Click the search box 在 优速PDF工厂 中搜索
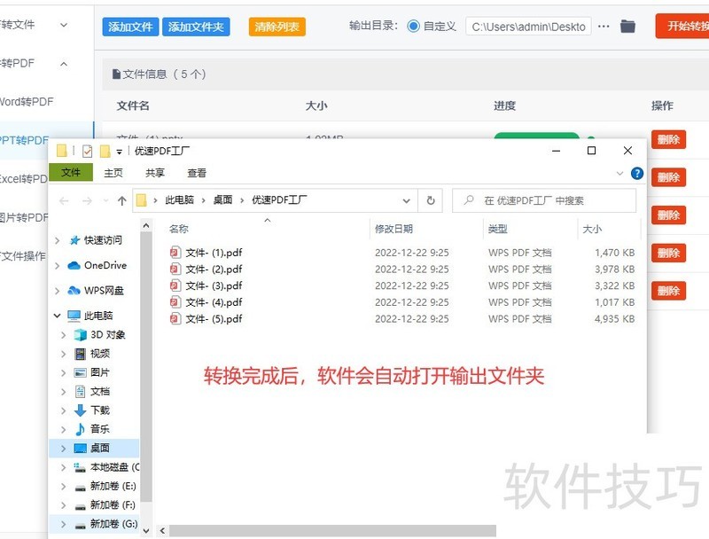The image size is (709, 539). coord(544,200)
